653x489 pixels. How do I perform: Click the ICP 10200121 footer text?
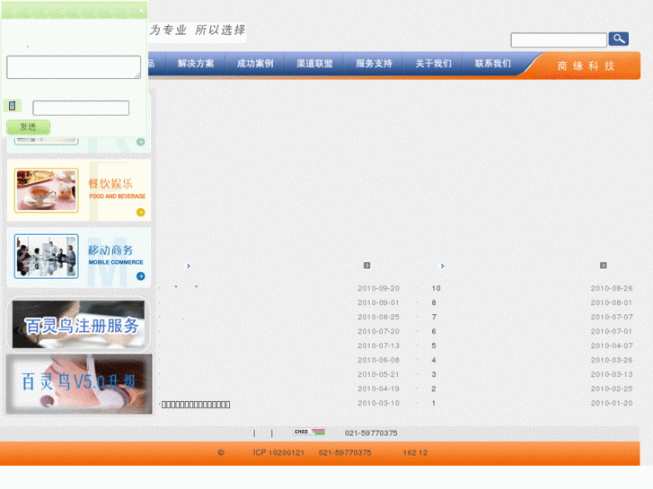pyautogui.click(x=278, y=453)
